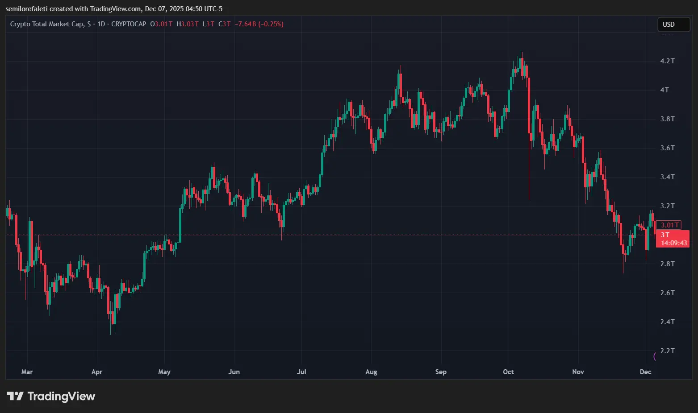Click the 2.2T price axis label

(667, 351)
